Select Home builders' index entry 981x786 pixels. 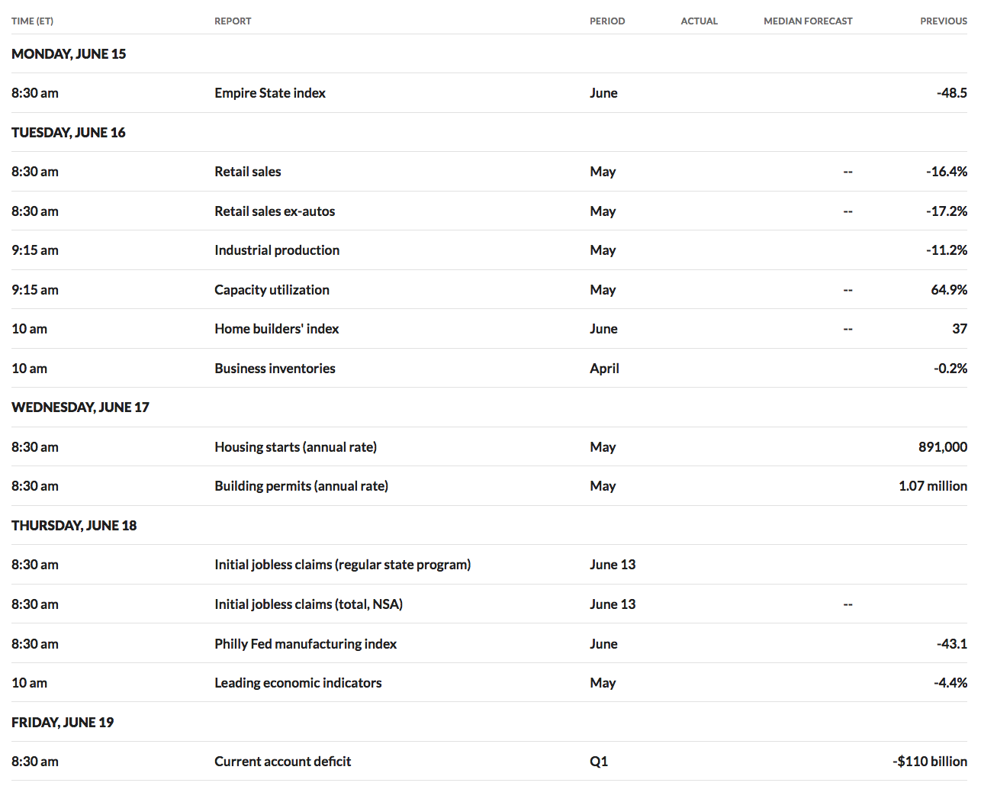(x=276, y=329)
